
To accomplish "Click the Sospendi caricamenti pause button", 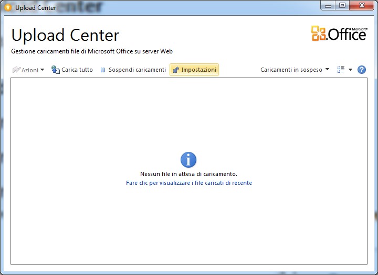I will pos(133,70).
